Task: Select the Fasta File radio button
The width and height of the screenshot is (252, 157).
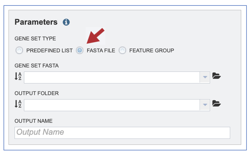Action: coord(80,50)
